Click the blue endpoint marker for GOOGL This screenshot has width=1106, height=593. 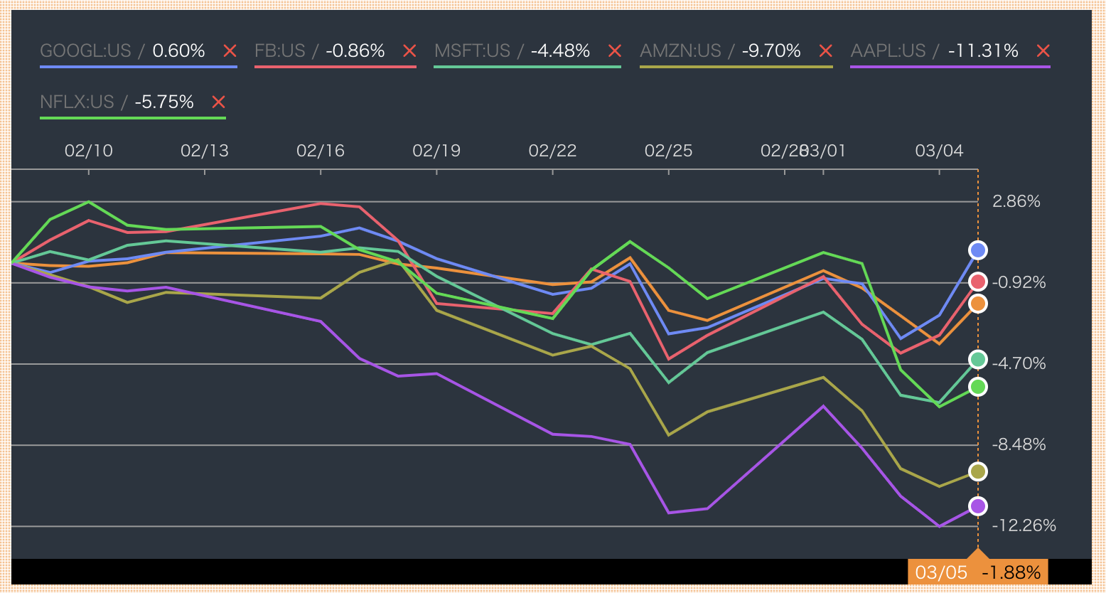(x=978, y=250)
